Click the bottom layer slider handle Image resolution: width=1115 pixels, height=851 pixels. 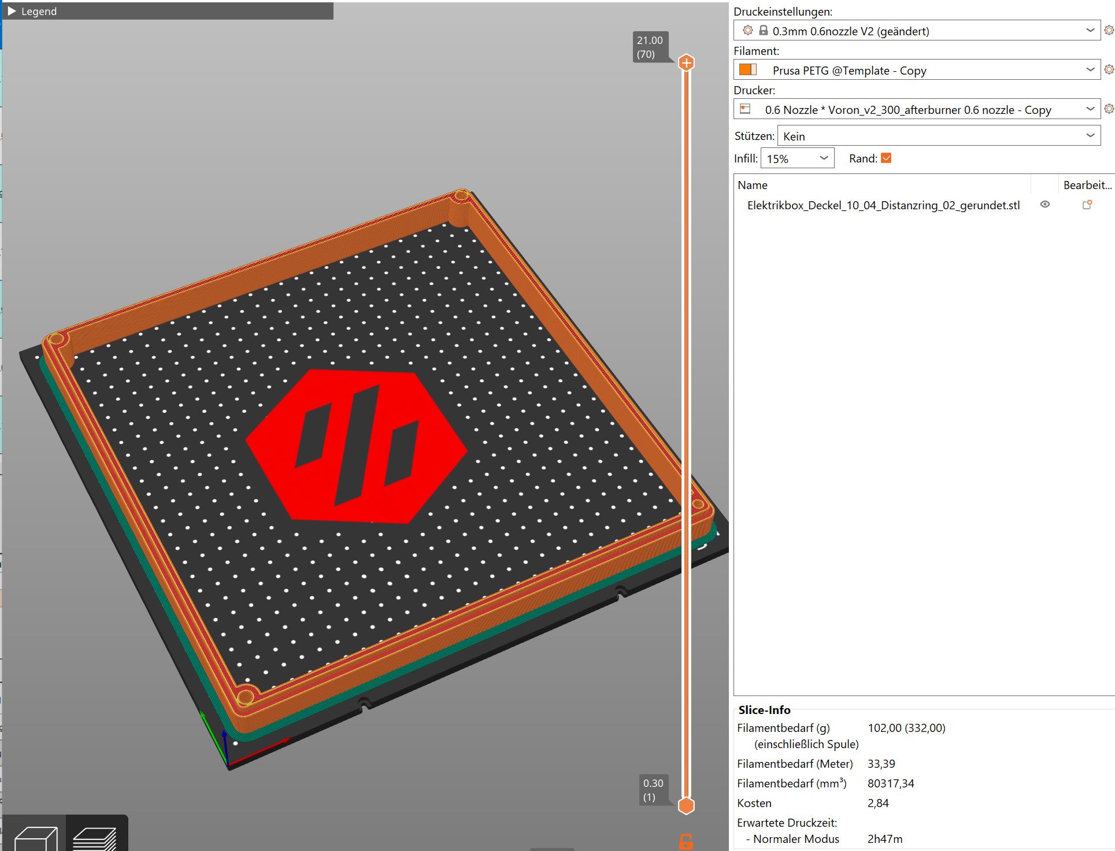tap(686, 805)
